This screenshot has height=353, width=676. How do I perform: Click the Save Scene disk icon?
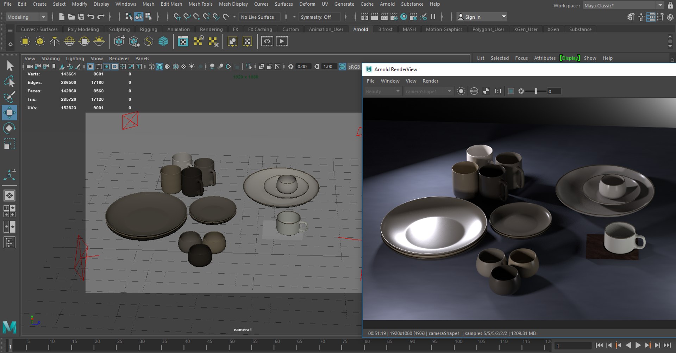(81, 17)
